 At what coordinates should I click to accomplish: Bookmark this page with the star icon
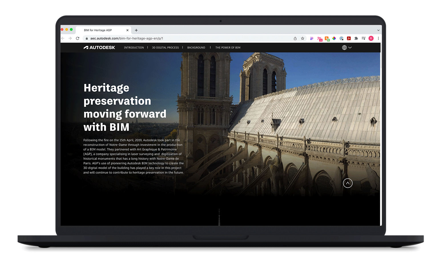pyautogui.click(x=303, y=39)
